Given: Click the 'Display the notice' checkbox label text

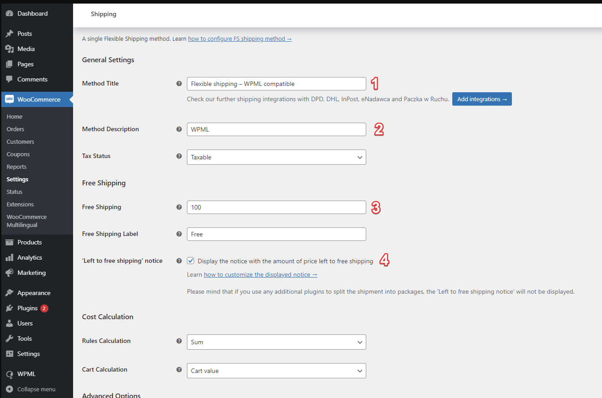Looking at the screenshot, I should pos(285,261).
